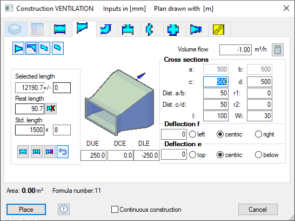
Task: Select the cross-piece duct tab
Action: pos(173,29)
